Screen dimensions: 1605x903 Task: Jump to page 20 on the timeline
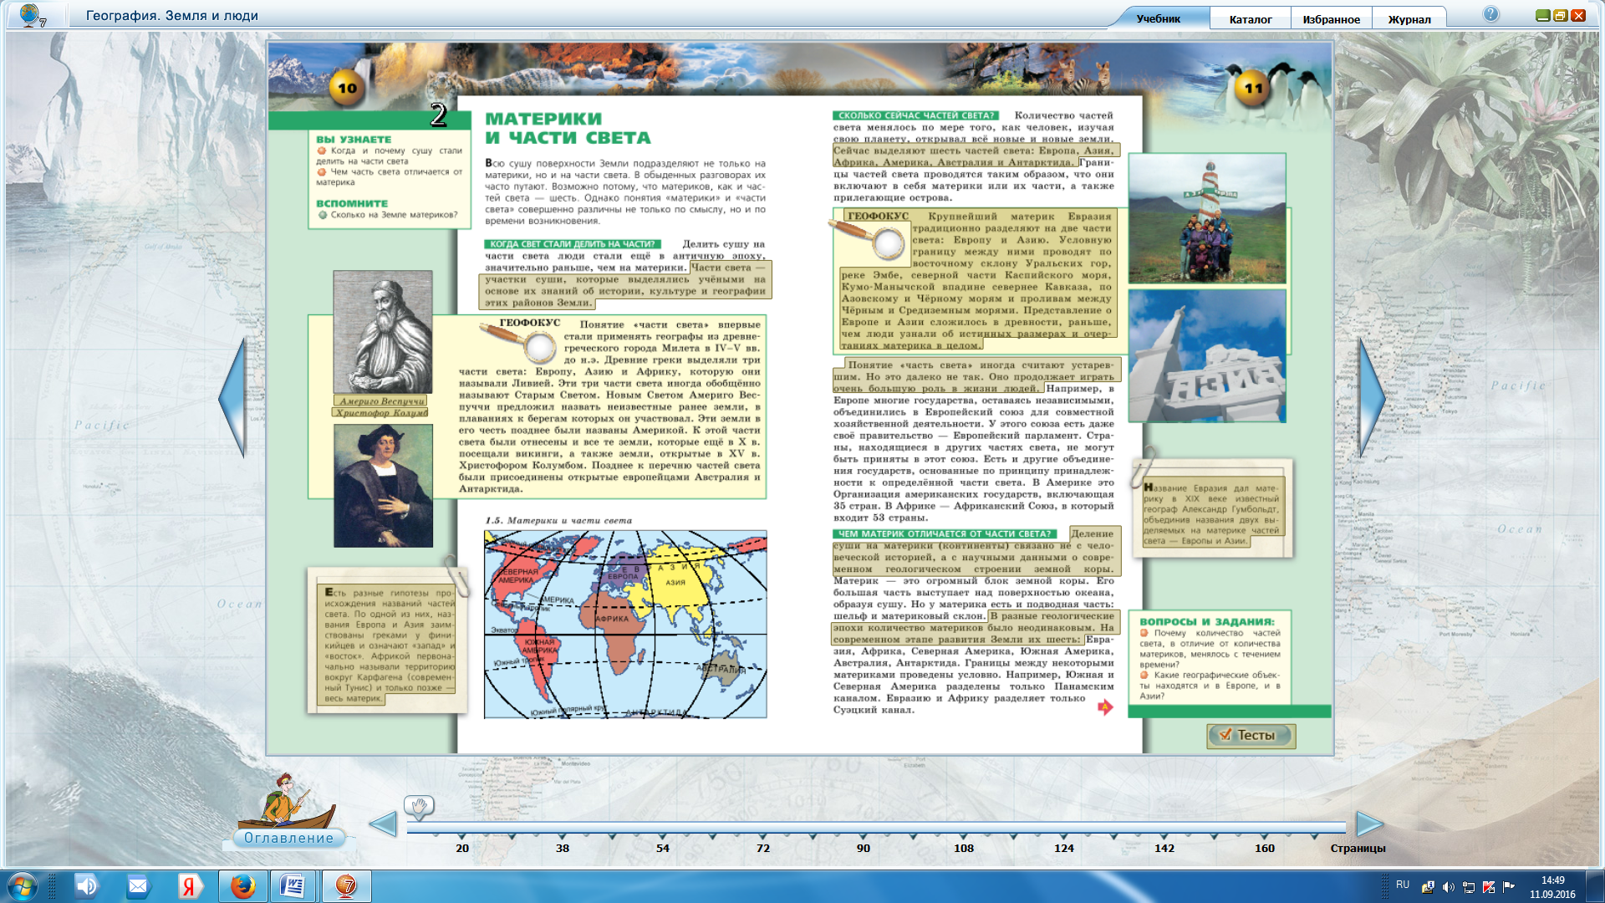462,848
